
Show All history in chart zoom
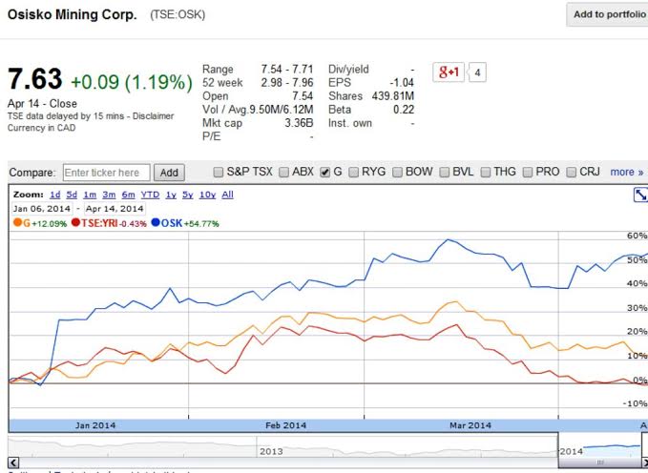227,195
